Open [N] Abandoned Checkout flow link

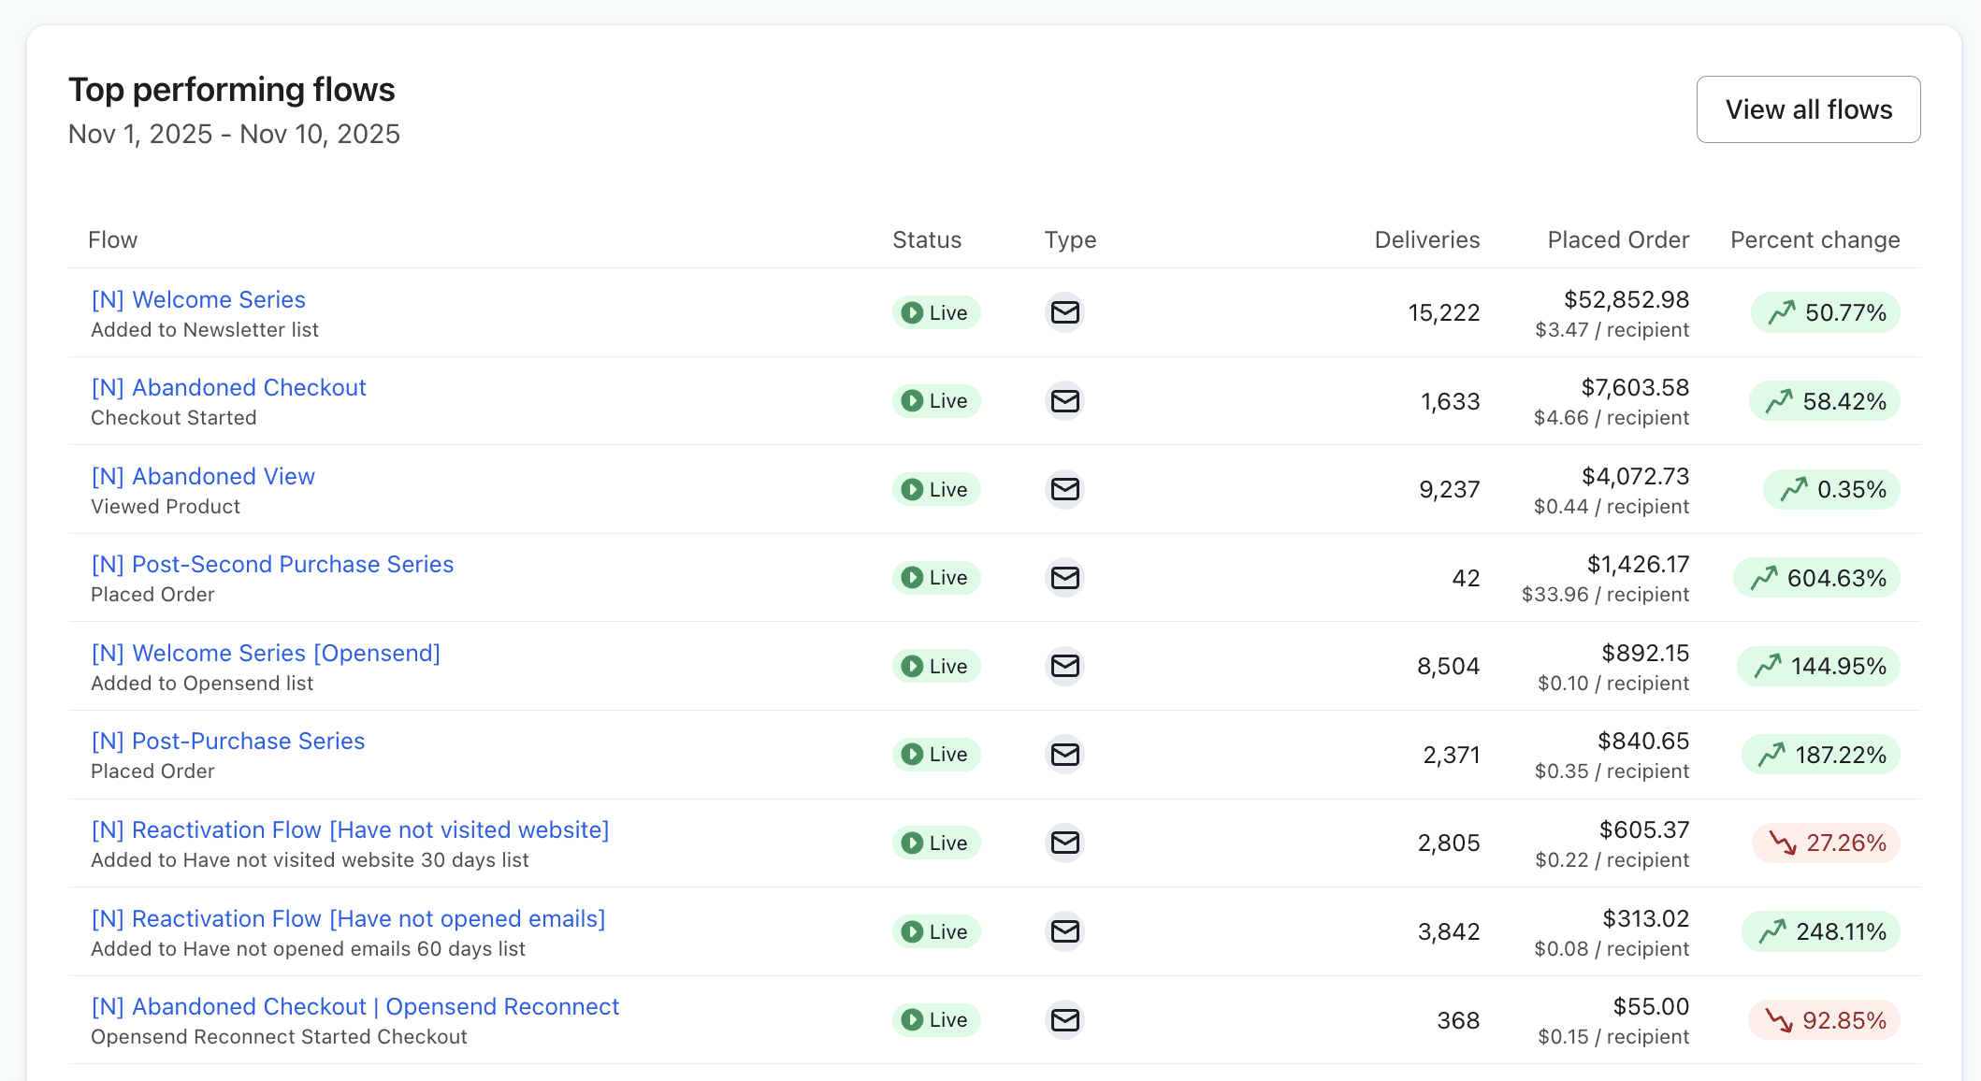pyautogui.click(x=228, y=388)
